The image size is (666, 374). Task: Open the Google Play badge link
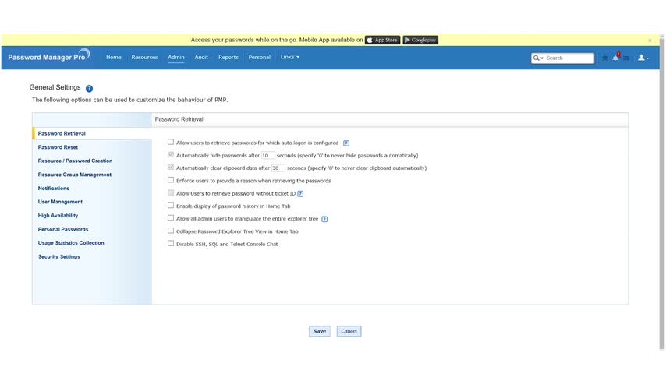[x=420, y=40]
